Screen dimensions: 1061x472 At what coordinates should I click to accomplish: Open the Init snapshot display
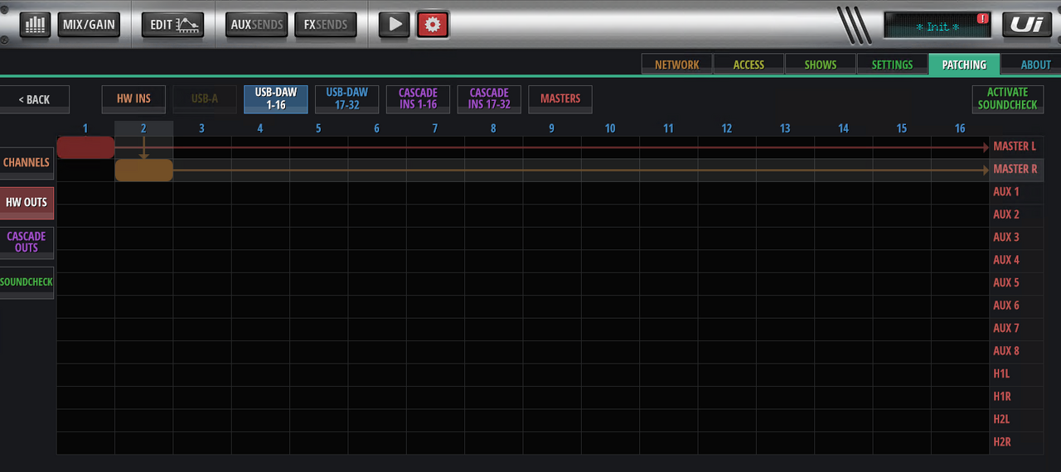pyautogui.click(x=937, y=25)
